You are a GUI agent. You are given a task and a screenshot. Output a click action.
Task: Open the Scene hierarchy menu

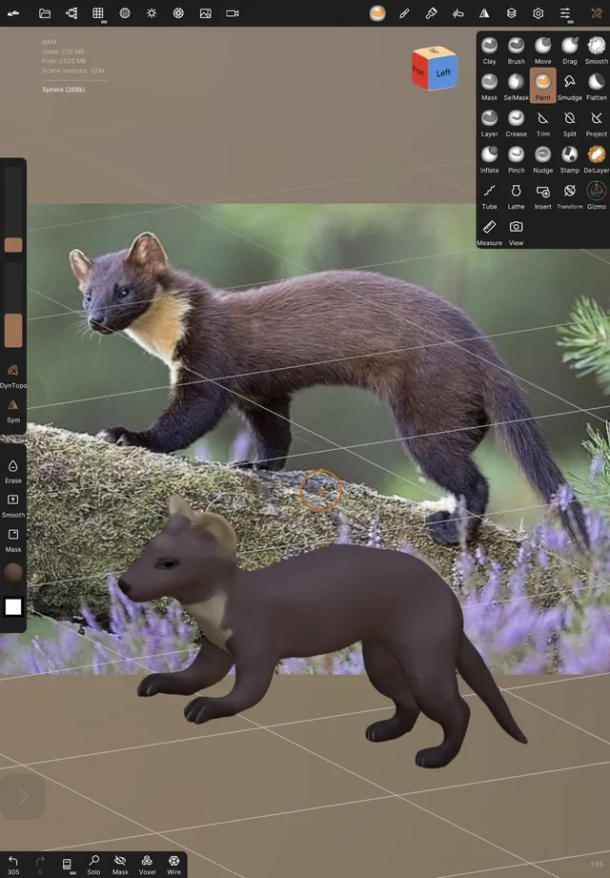71,13
